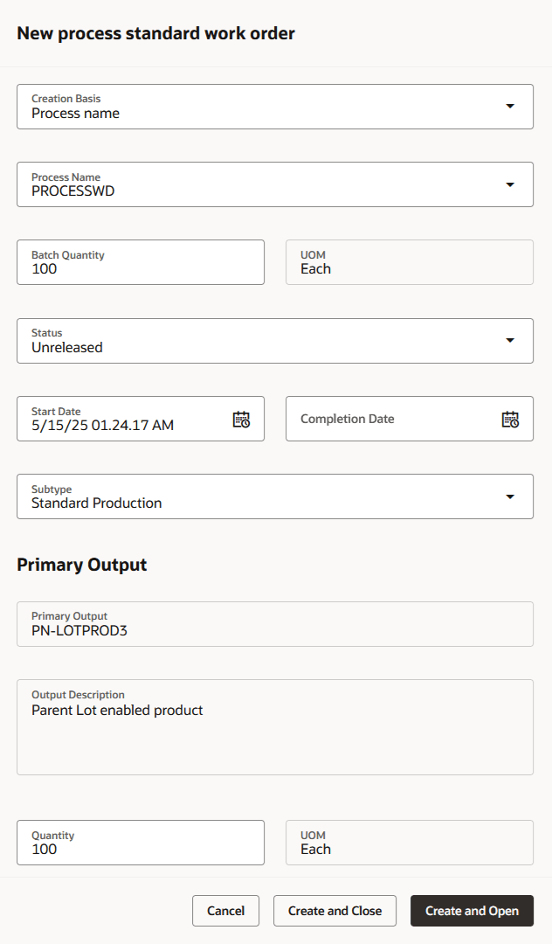Click the Status field showing Unreleased
The image size is (552, 944).
262,346
